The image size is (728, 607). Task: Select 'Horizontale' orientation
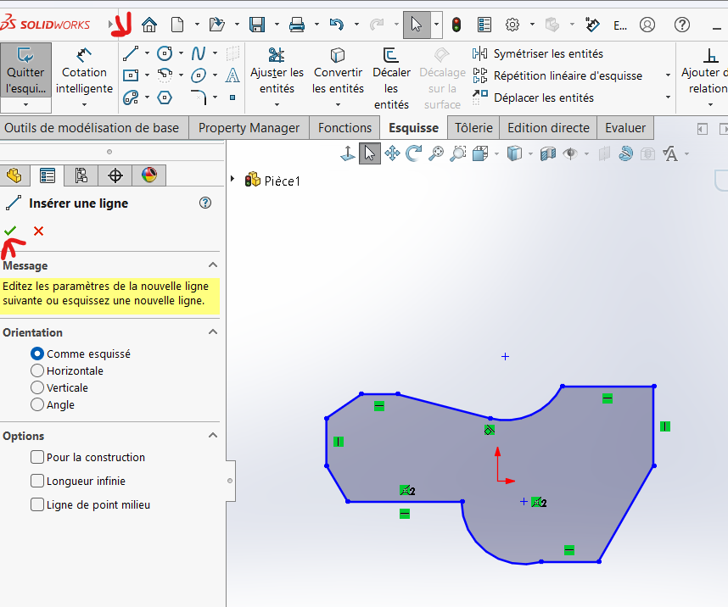point(37,370)
